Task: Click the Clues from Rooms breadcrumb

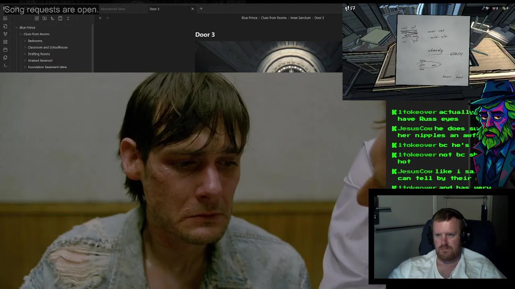Action: (x=274, y=18)
